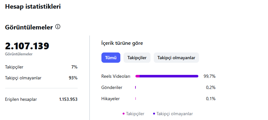Click the pink Takipçiler legend dot

pyautogui.click(x=124, y=114)
